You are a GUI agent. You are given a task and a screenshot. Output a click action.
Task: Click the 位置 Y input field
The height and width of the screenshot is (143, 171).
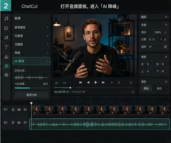click(x=165, y=40)
